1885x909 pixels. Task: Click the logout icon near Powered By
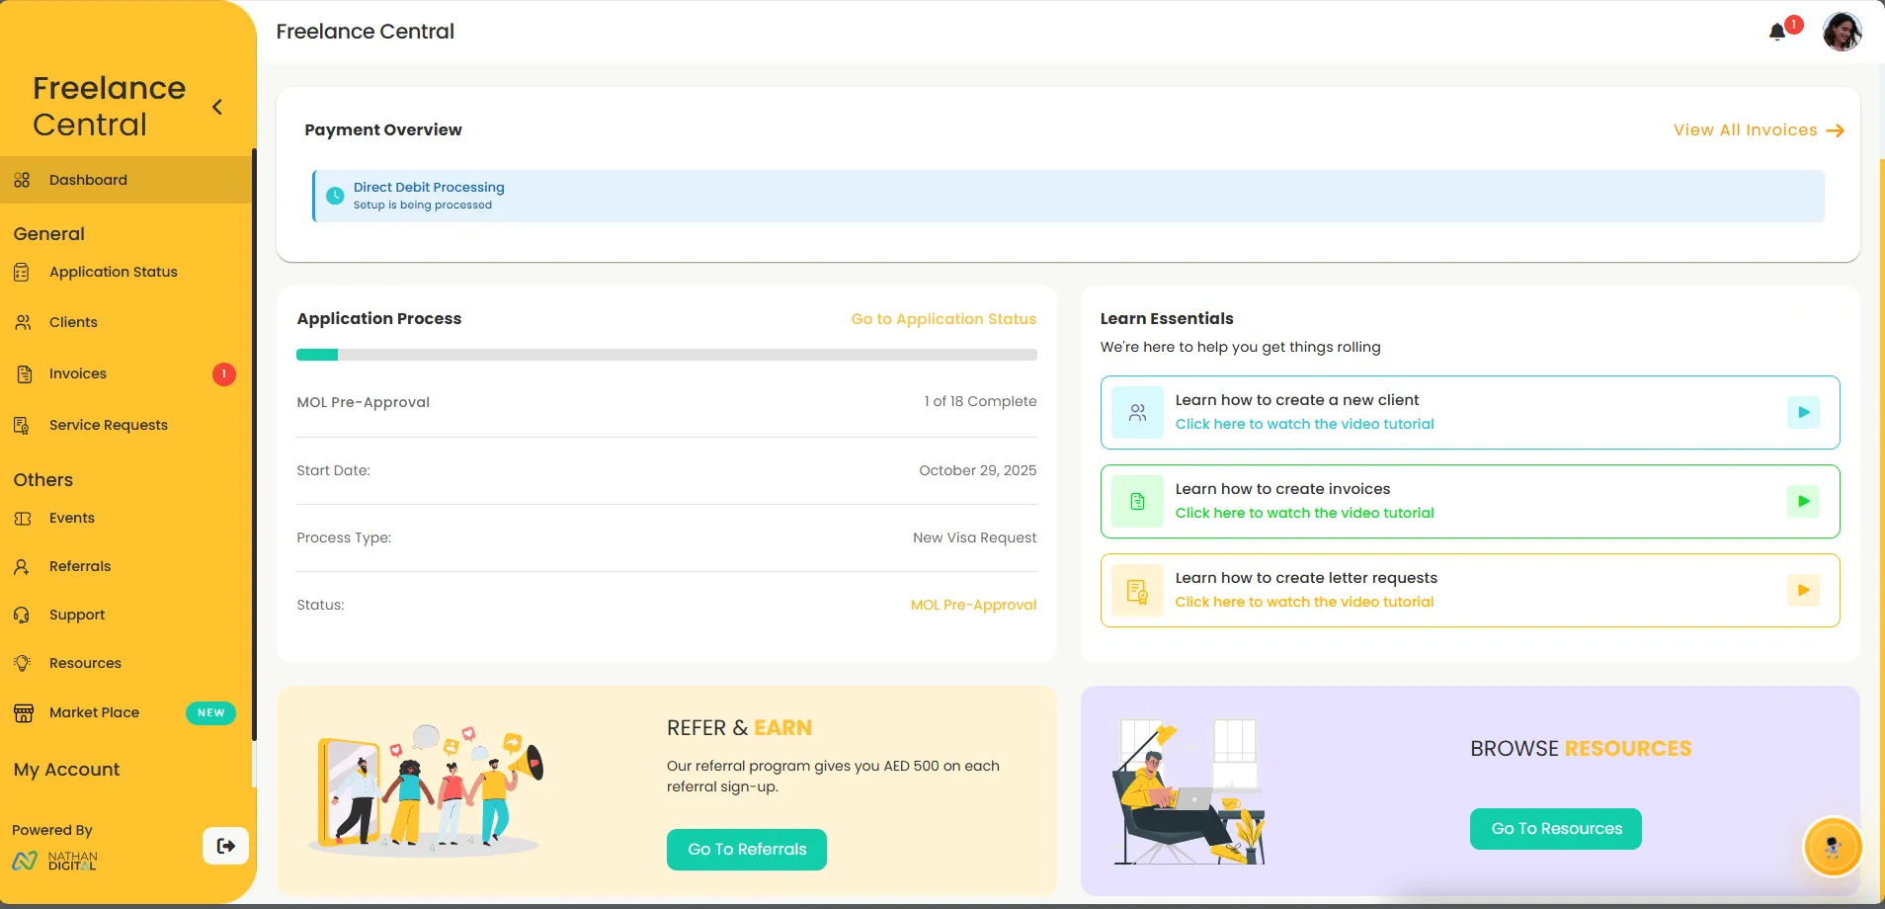[x=225, y=846]
